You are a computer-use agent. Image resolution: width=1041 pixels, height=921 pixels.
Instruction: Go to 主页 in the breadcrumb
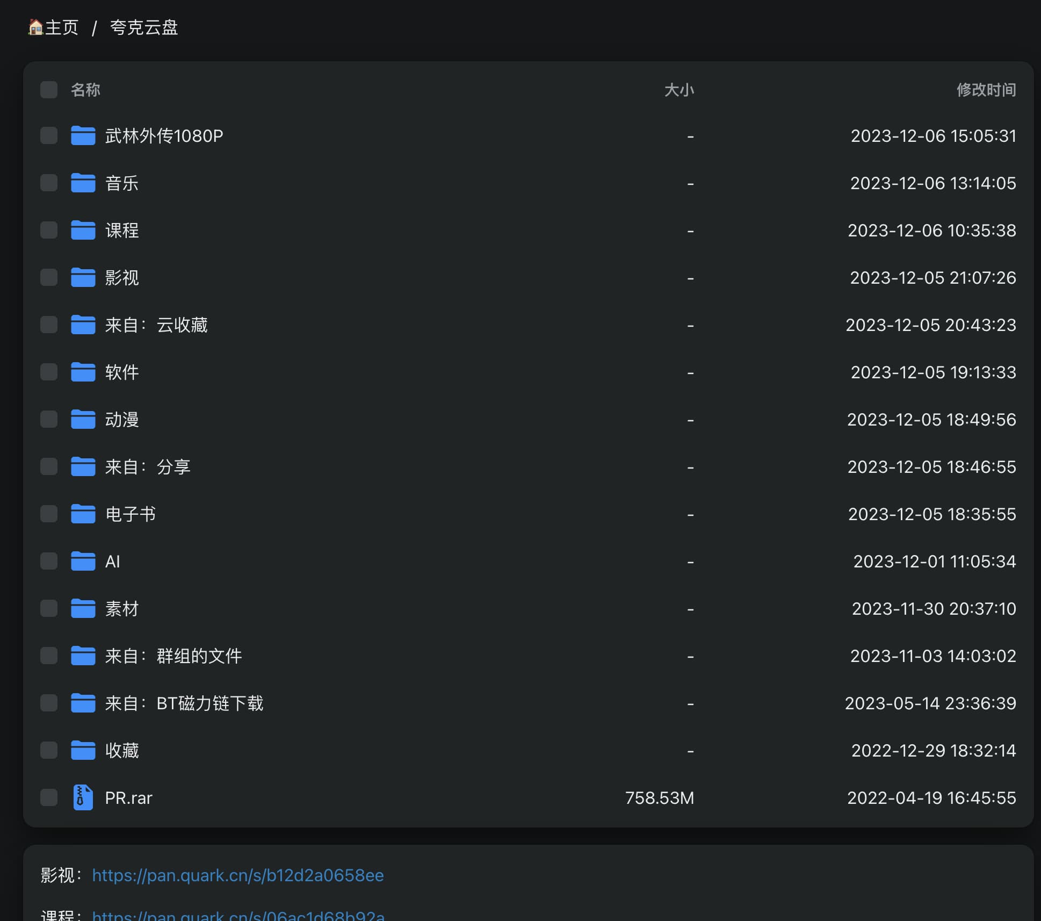(x=61, y=27)
